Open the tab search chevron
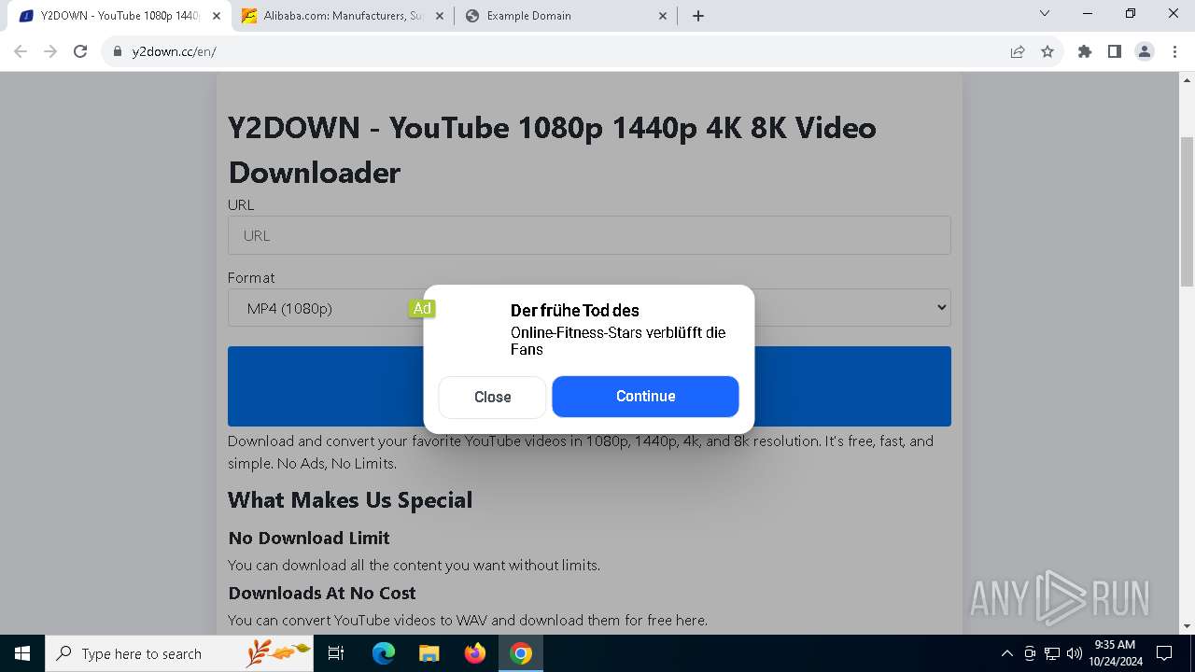Viewport: 1195px width, 672px height. coord(1045,14)
